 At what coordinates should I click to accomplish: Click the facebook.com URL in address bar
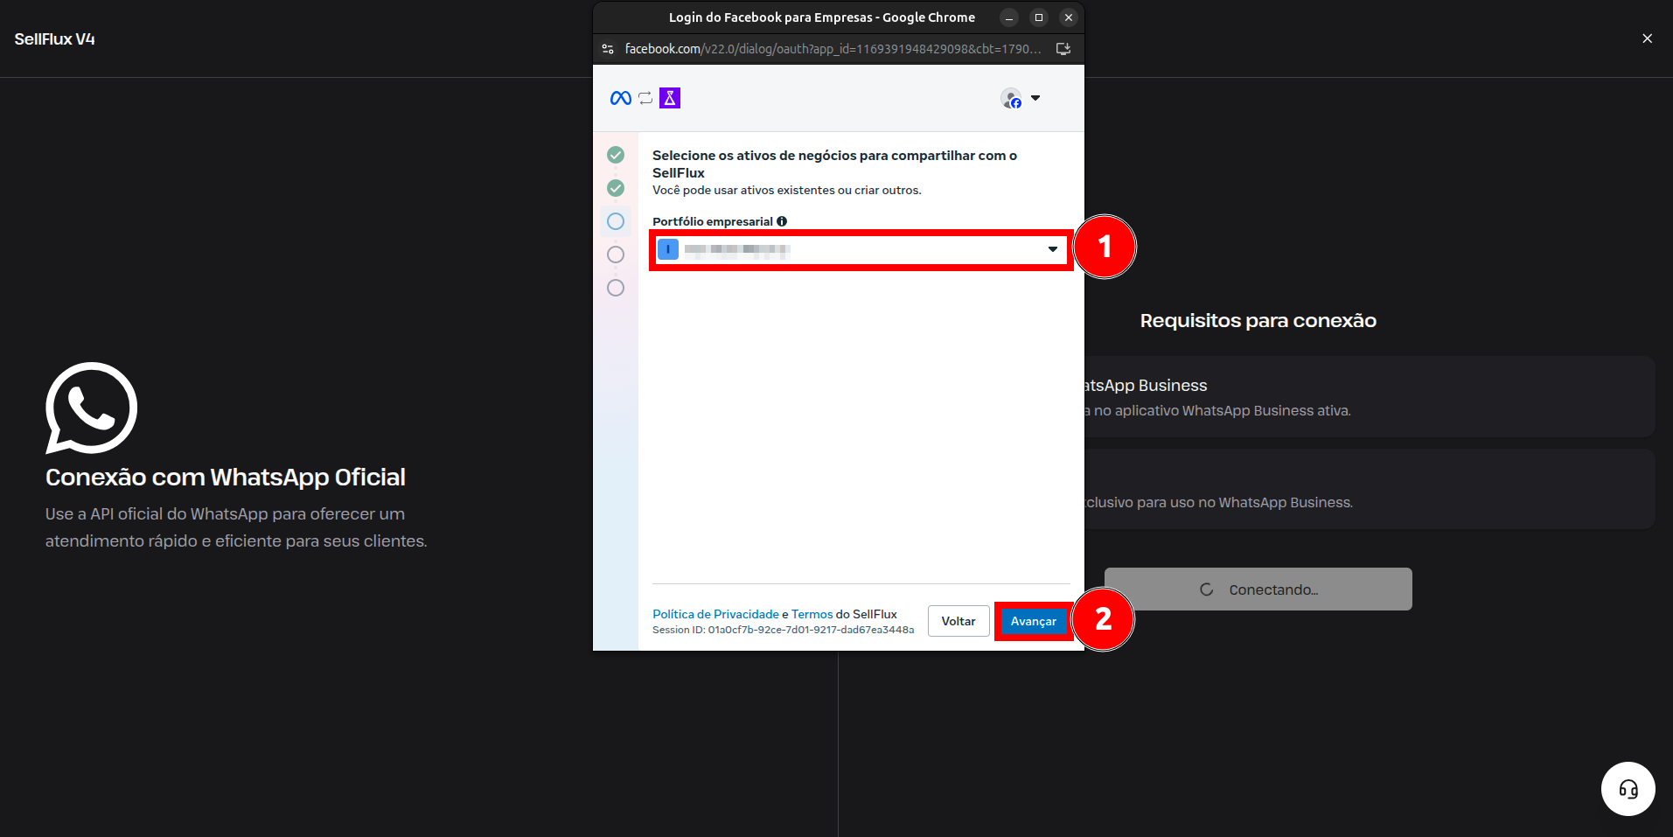click(x=833, y=49)
